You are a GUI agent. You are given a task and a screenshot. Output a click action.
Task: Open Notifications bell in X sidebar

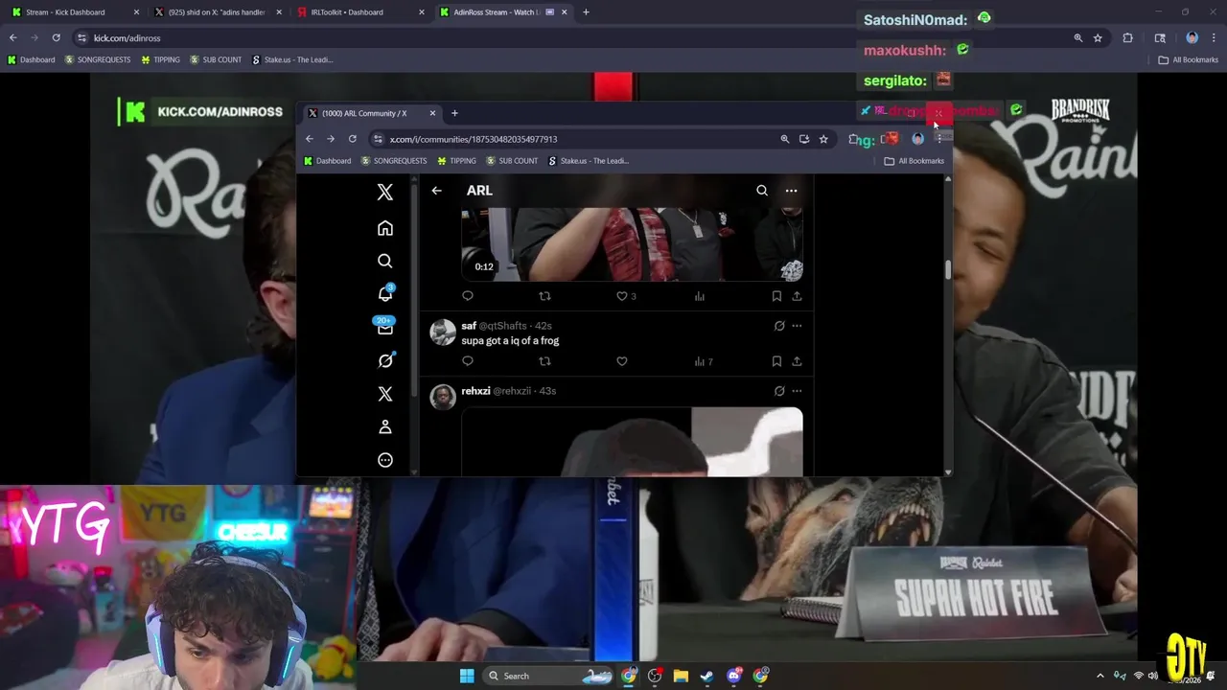(x=385, y=294)
